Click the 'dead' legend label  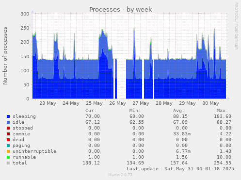point(18,140)
